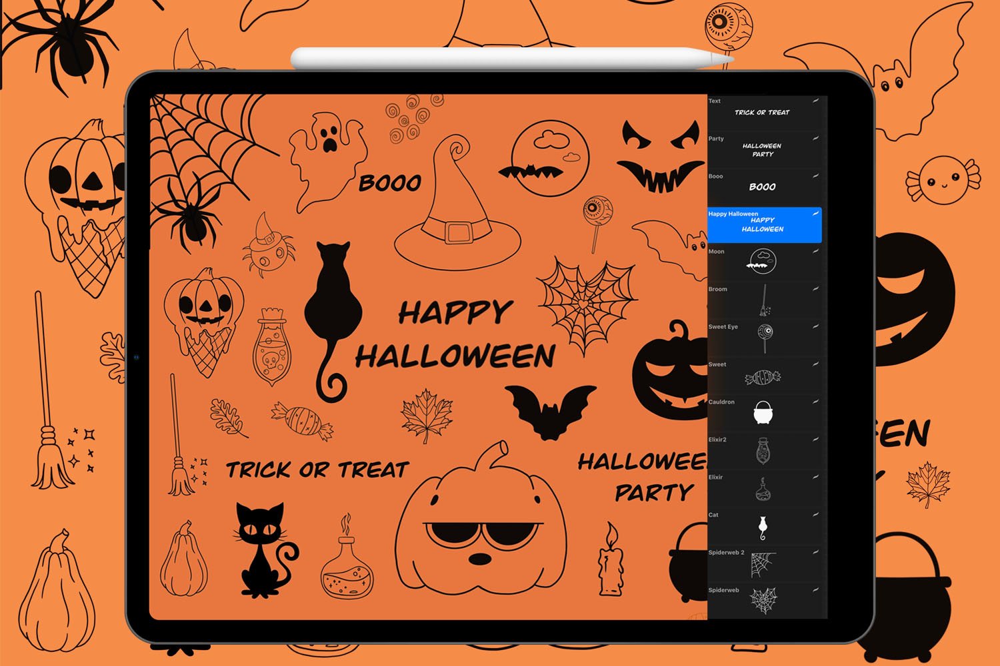
Task: Choose the Trick or Treat stamp preview
Action: pos(762,113)
